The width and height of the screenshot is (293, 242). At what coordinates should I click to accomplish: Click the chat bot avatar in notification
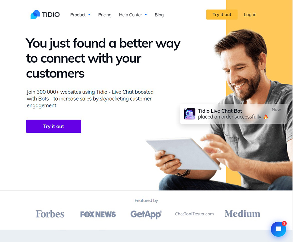pos(190,114)
